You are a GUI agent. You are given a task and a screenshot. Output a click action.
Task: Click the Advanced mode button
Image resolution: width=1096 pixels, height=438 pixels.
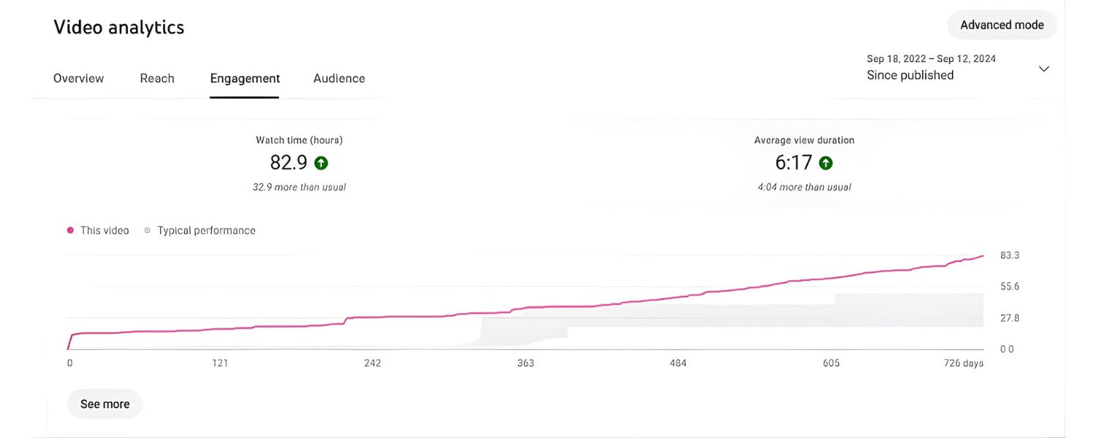(1001, 24)
